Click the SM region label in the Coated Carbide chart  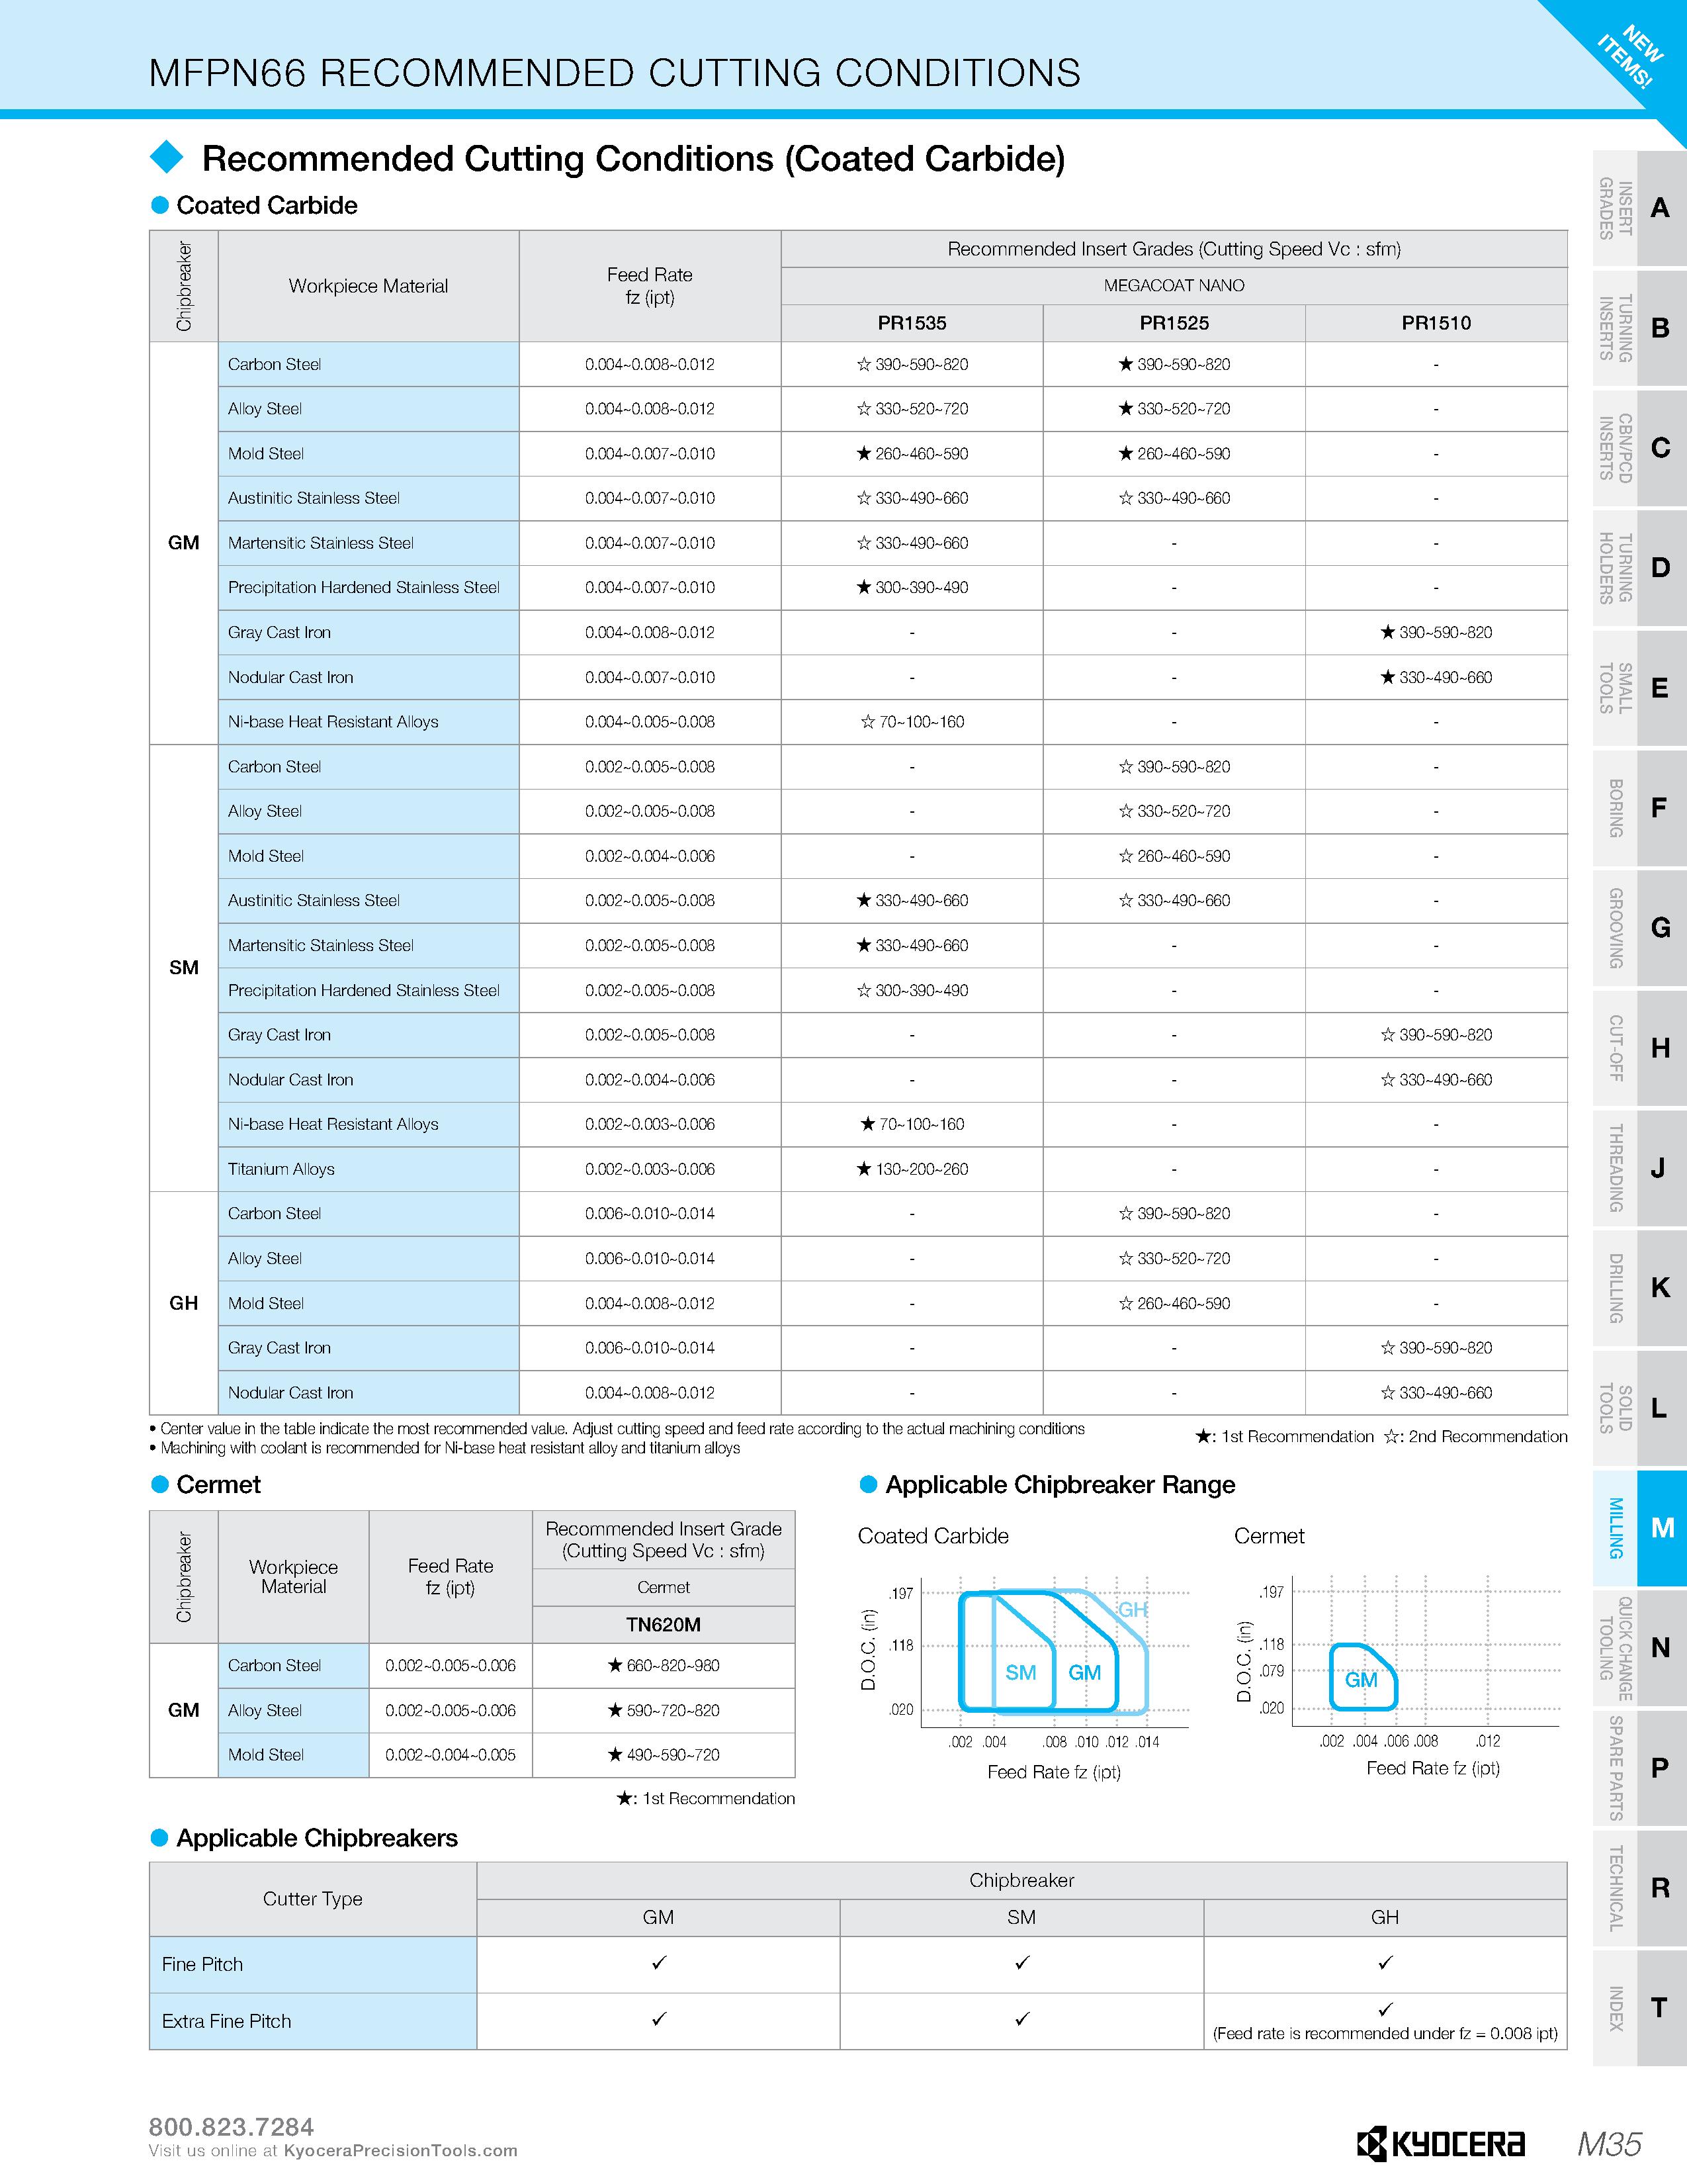(1020, 1672)
